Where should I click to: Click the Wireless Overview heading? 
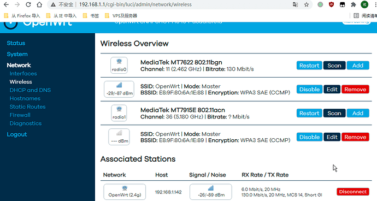134,44
